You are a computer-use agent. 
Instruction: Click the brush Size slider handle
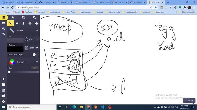click(9, 72)
